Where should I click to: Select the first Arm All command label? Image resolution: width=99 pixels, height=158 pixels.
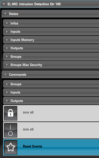(x=28, y=112)
